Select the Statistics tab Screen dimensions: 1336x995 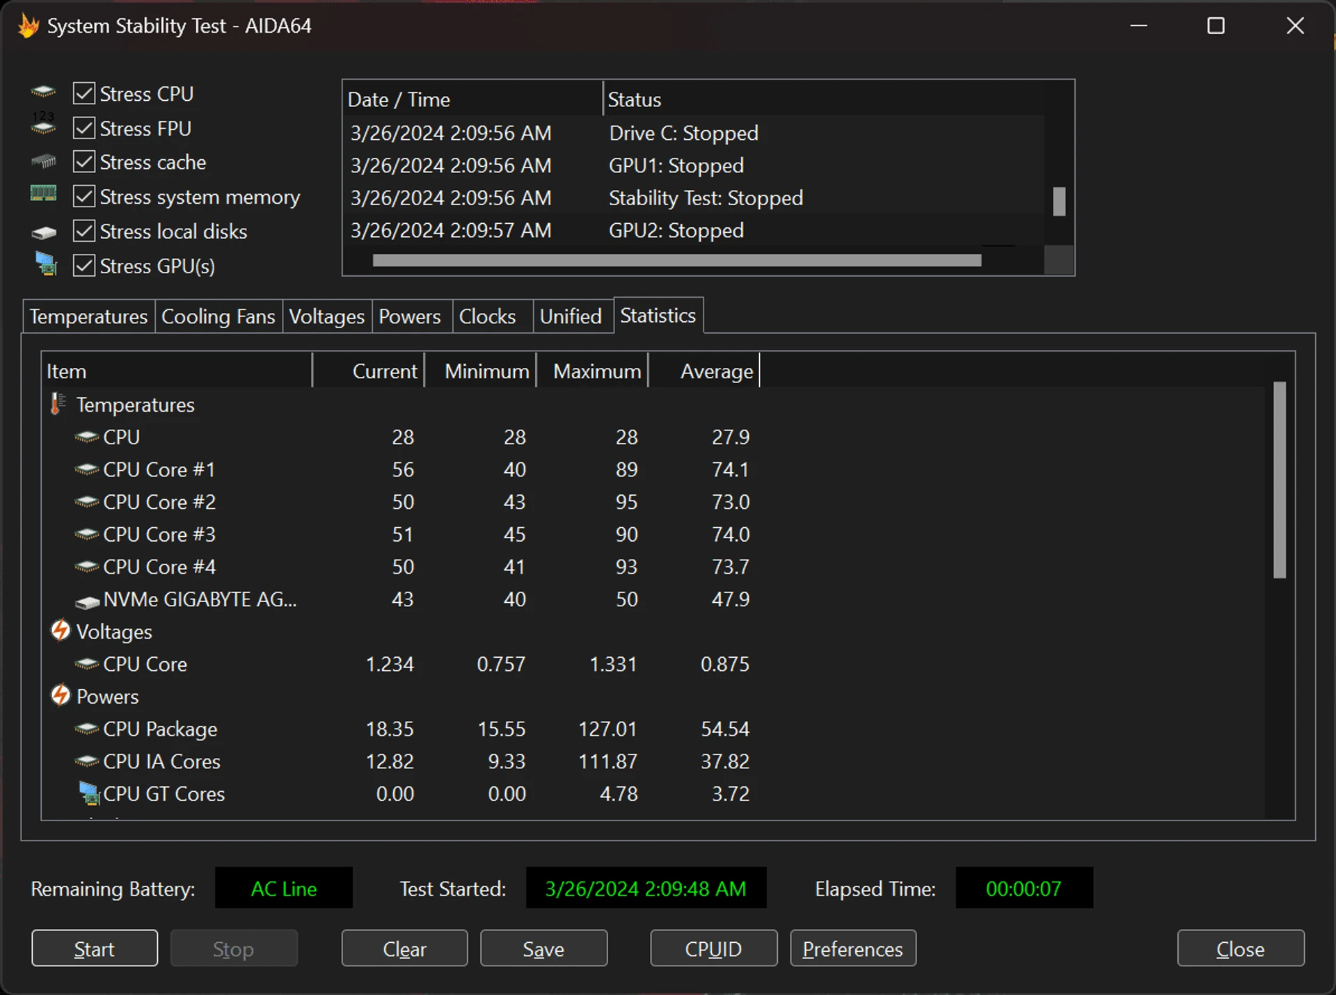[658, 315]
